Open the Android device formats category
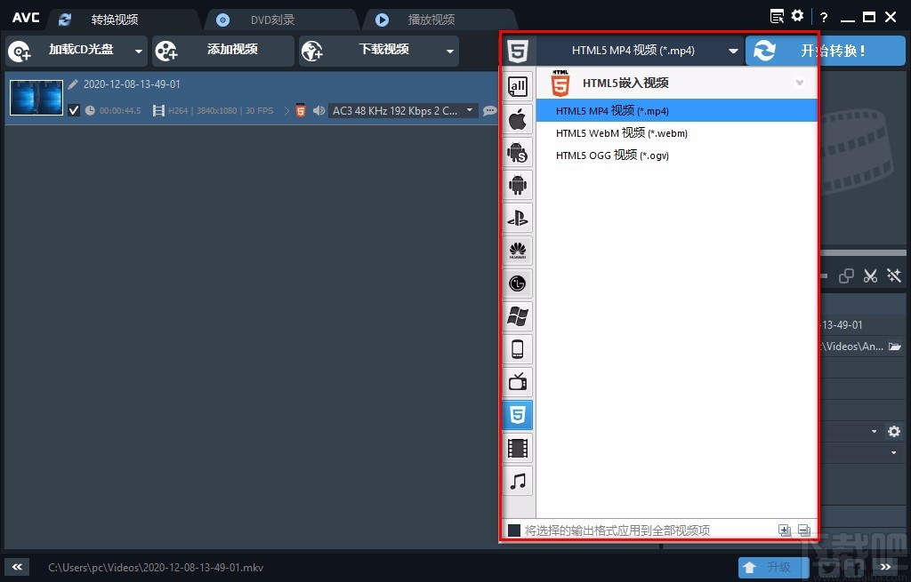 pos(518,184)
